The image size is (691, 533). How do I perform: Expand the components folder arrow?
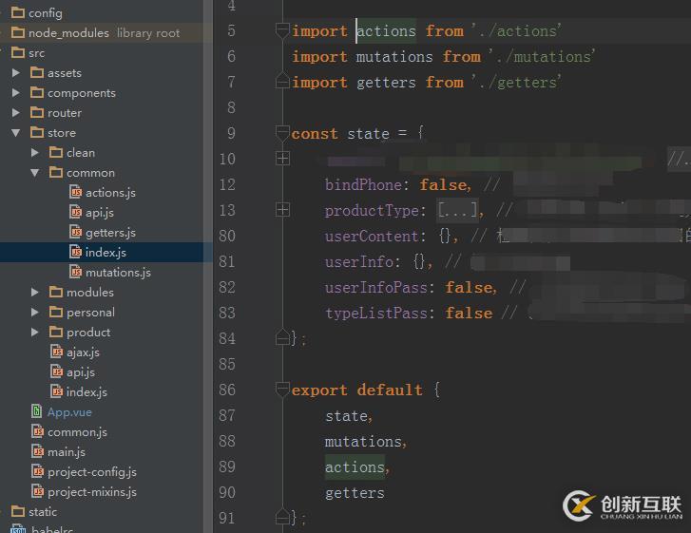coord(16,92)
